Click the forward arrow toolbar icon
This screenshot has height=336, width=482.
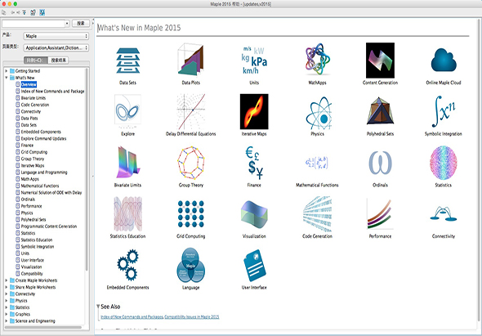click(18, 12)
